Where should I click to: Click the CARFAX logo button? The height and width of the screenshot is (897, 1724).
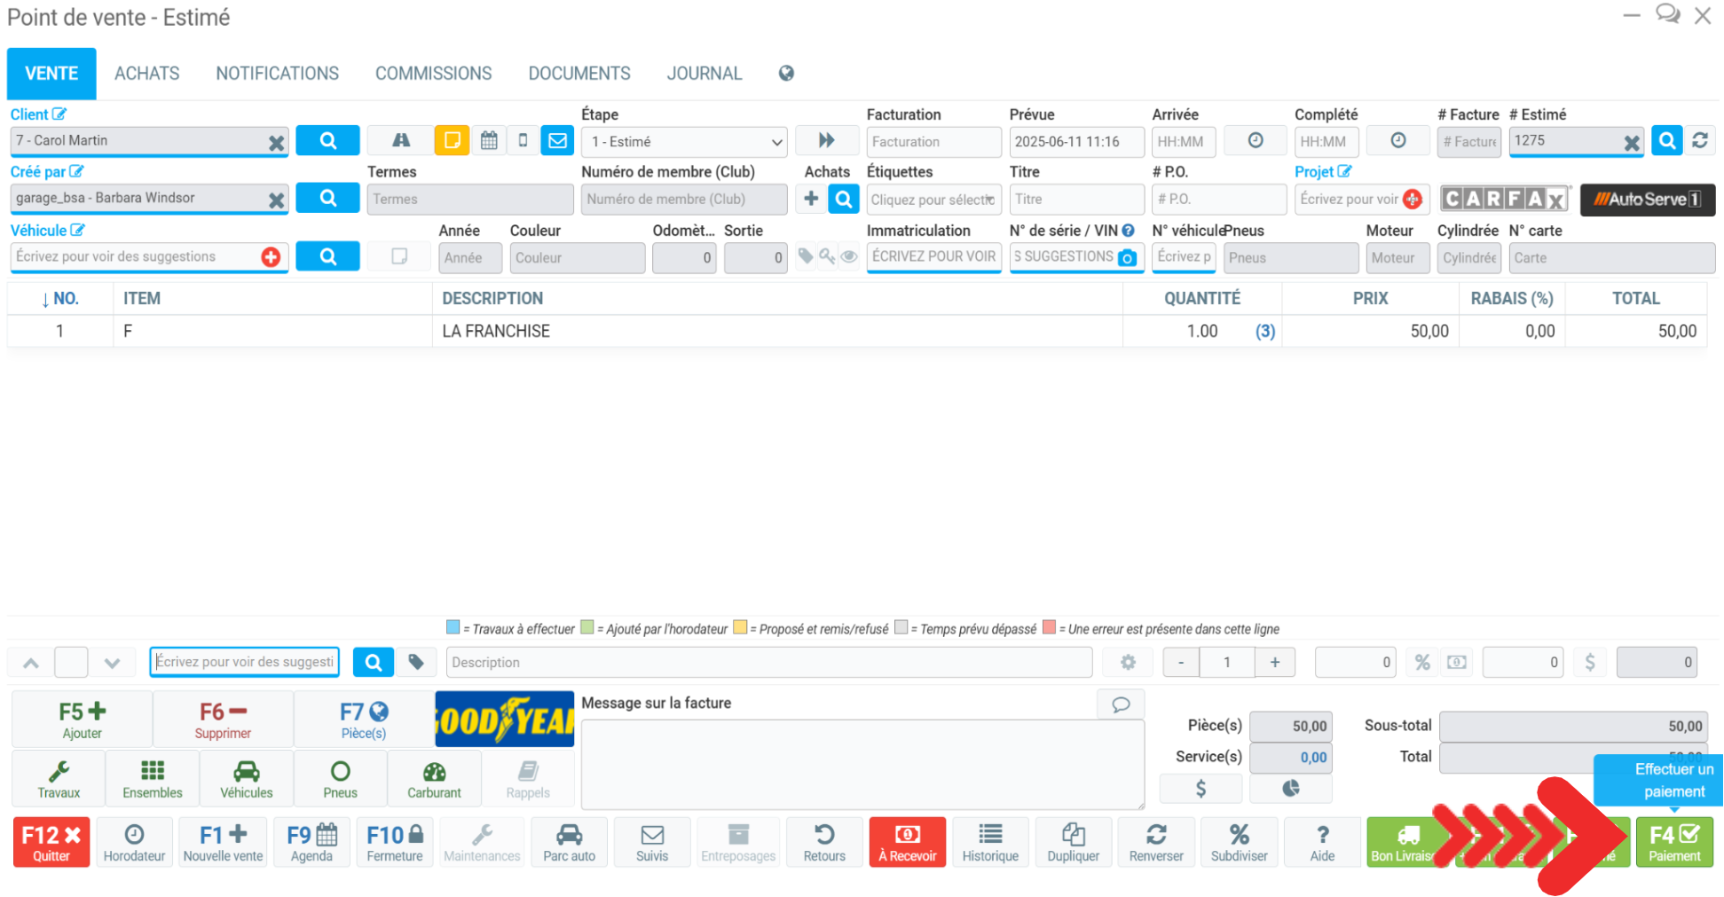click(1503, 199)
